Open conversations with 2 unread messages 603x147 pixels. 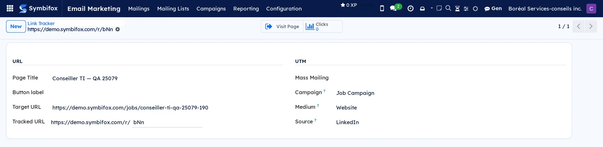(x=395, y=7)
